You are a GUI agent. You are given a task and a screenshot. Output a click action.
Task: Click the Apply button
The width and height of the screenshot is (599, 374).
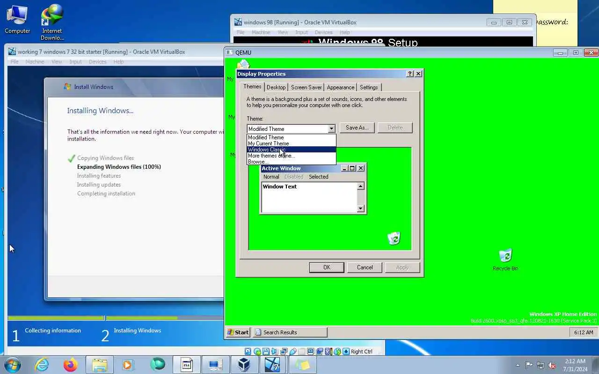coord(402,267)
